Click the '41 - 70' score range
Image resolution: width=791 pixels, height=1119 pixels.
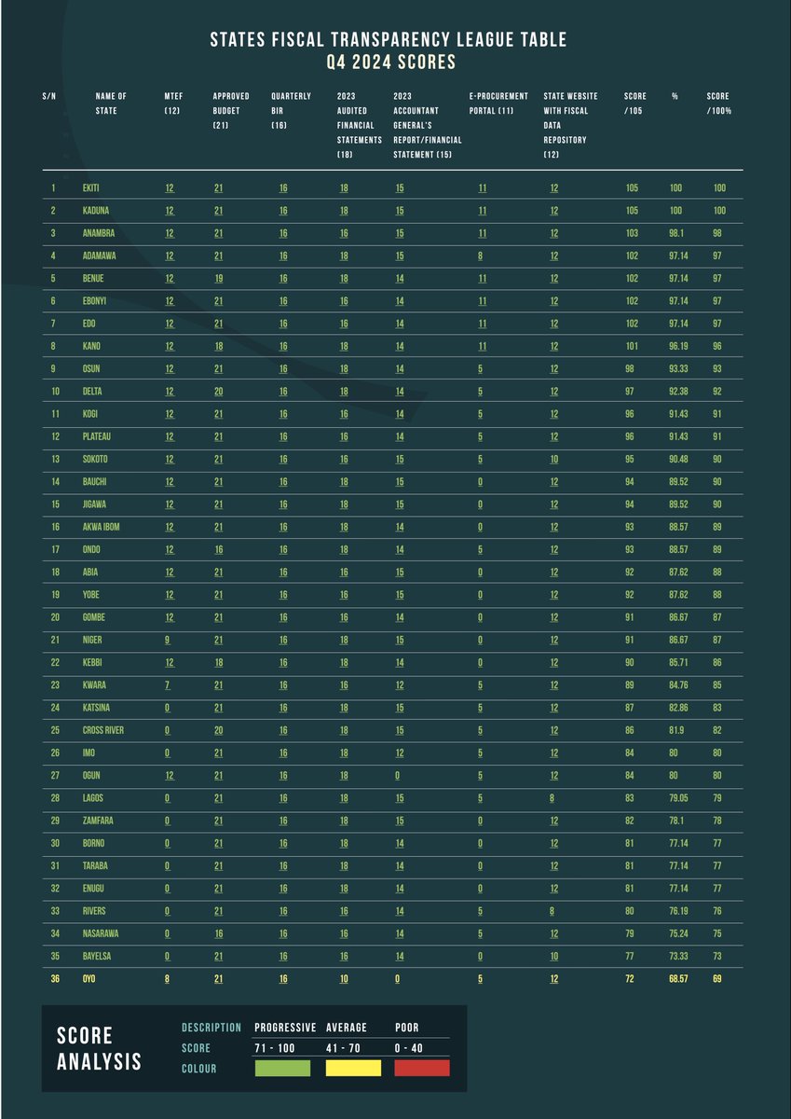(343, 1048)
